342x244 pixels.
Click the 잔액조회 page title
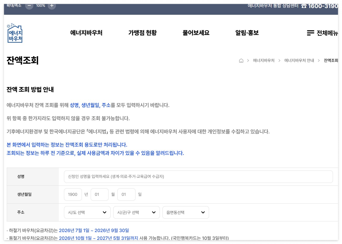[23, 60]
